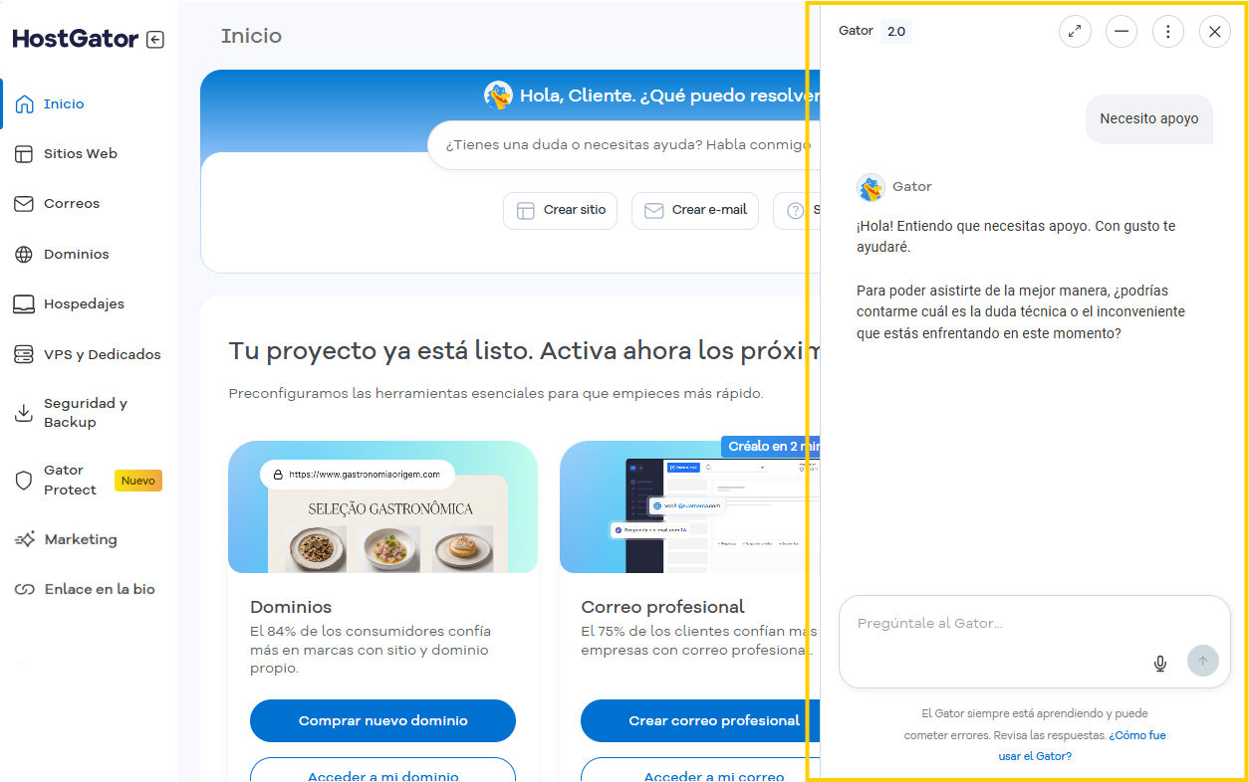Click the VPS y Dedicados server icon
Viewport: 1249px width, 782px height.
point(24,354)
